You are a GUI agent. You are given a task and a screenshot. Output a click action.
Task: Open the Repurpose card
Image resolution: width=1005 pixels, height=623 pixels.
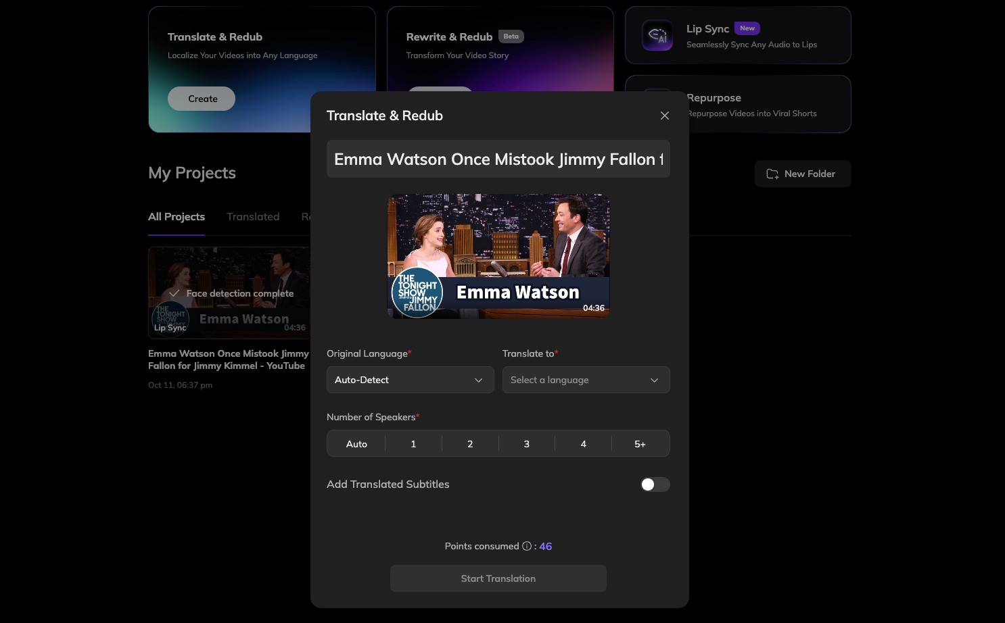[x=768, y=105]
